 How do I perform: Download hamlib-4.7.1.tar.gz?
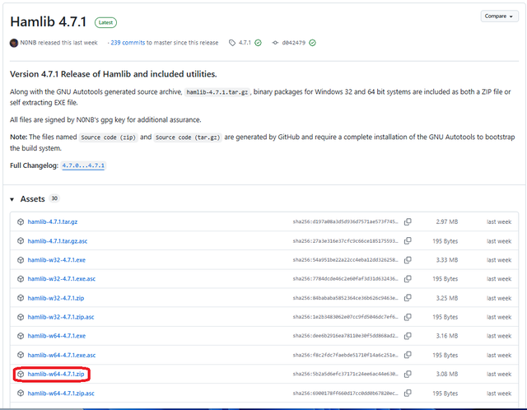click(53, 221)
